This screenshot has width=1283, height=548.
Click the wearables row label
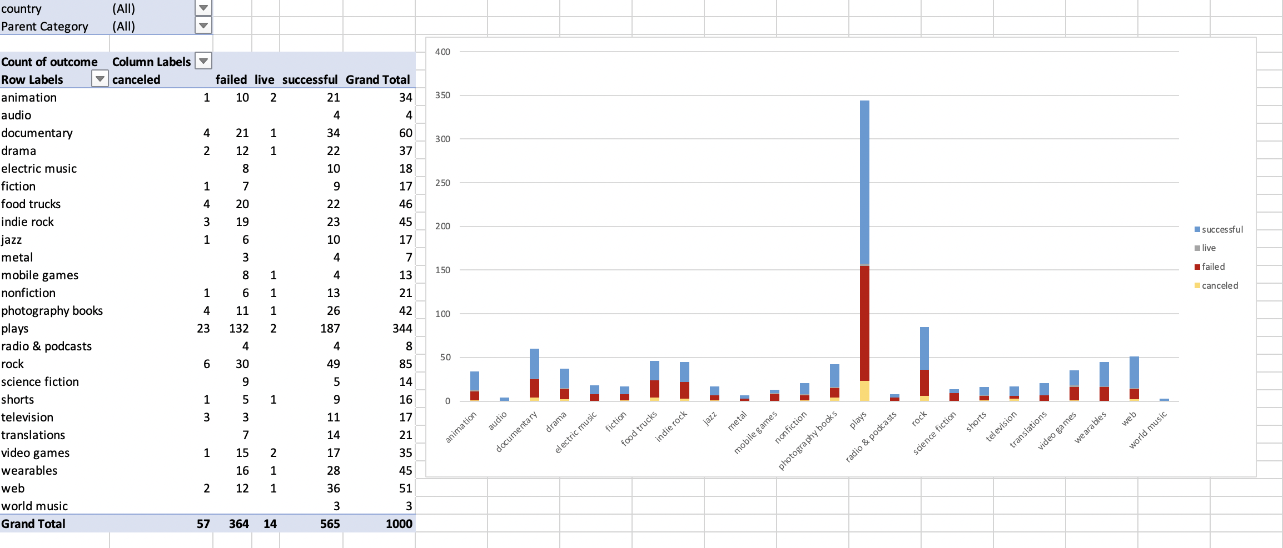point(29,470)
